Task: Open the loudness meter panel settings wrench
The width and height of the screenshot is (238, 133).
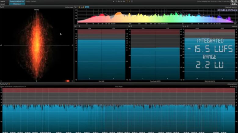Action: click(183, 27)
